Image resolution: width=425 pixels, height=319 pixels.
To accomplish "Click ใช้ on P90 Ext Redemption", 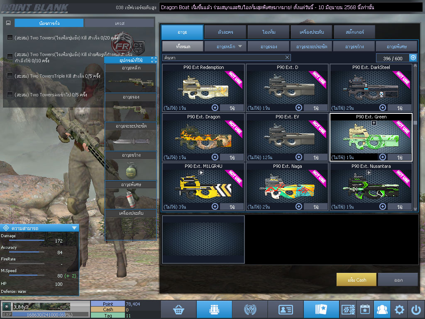I will tap(232, 108).
